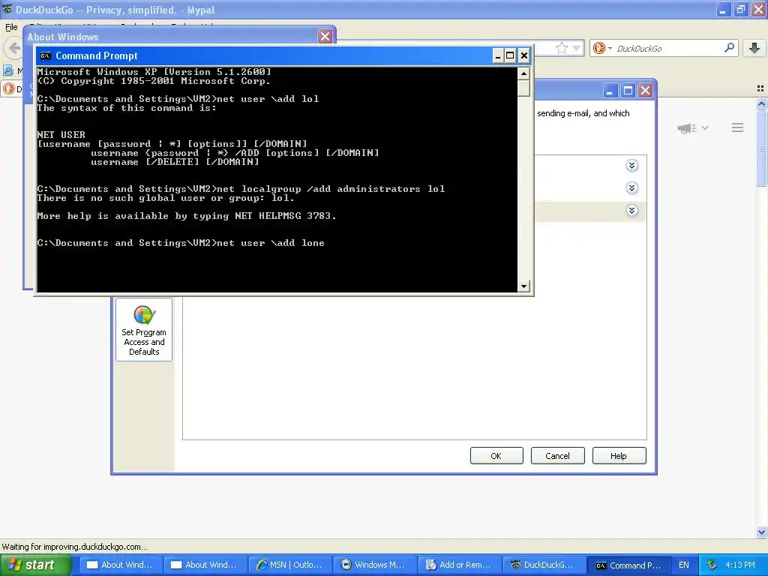Open dropdown arrow next to bookmark star

(x=577, y=48)
